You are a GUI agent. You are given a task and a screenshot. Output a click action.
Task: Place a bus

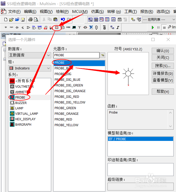[x=118, y=27]
